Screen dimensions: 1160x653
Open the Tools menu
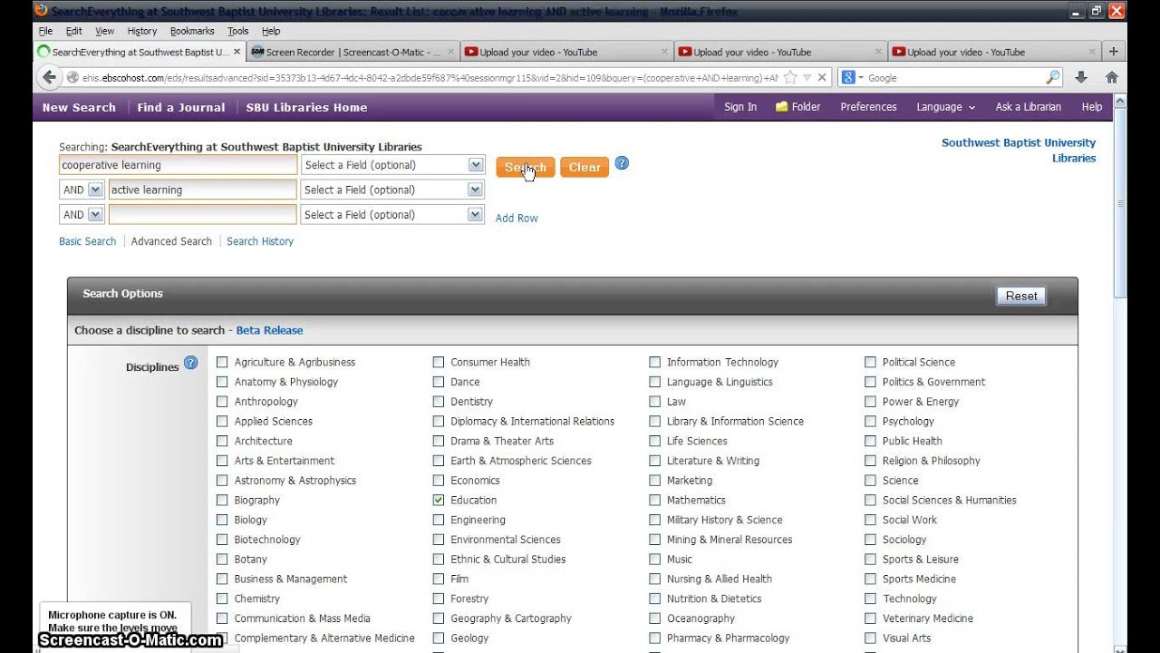(237, 31)
